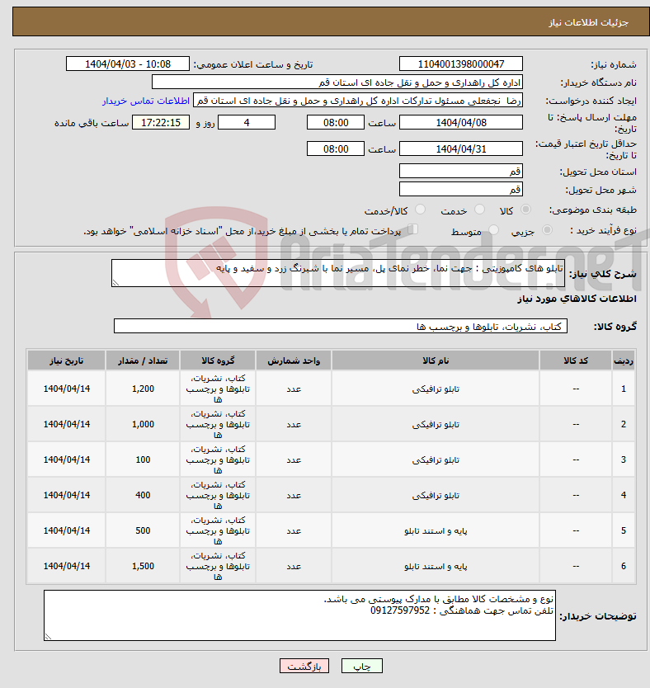Click the واحد شمارش column header
This screenshot has height=688, width=650.
(x=294, y=360)
